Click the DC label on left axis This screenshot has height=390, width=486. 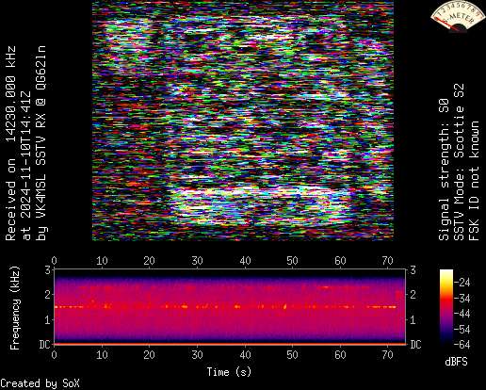[x=44, y=345]
